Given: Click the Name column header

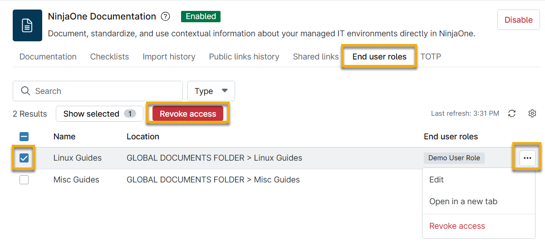Looking at the screenshot, I should point(64,137).
